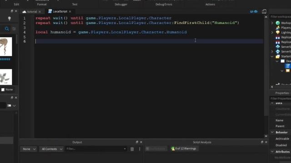Select the first Server service icon

coord(278,47)
